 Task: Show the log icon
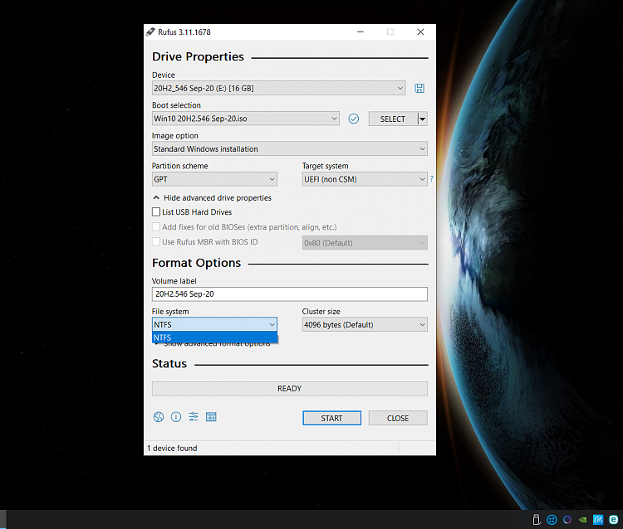click(211, 417)
